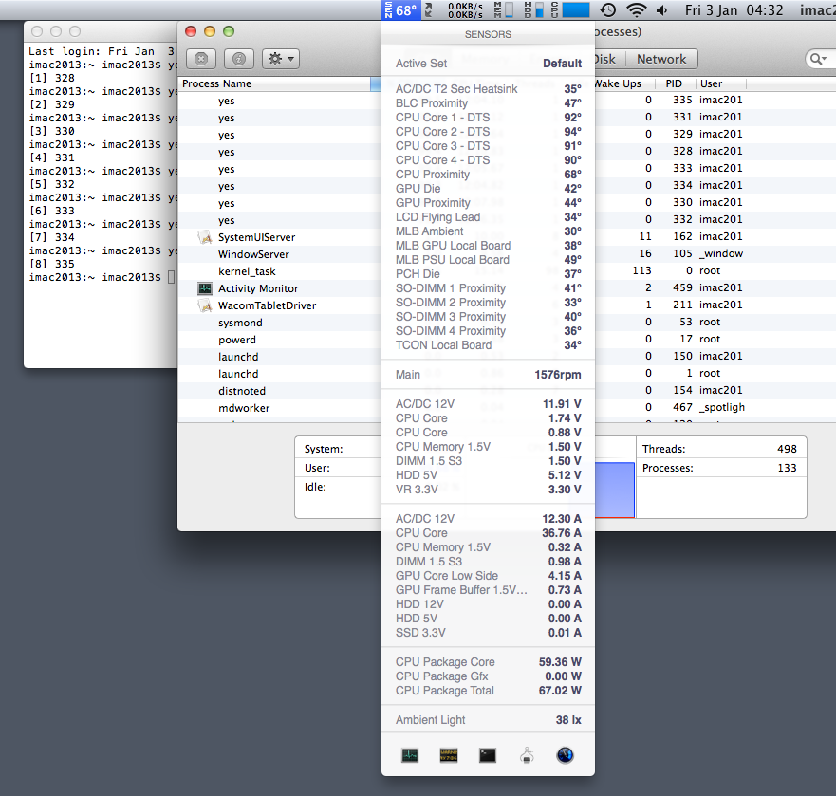Open the volume speaker menu bar icon
Viewport: 836px width, 796px height.
pos(661,10)
